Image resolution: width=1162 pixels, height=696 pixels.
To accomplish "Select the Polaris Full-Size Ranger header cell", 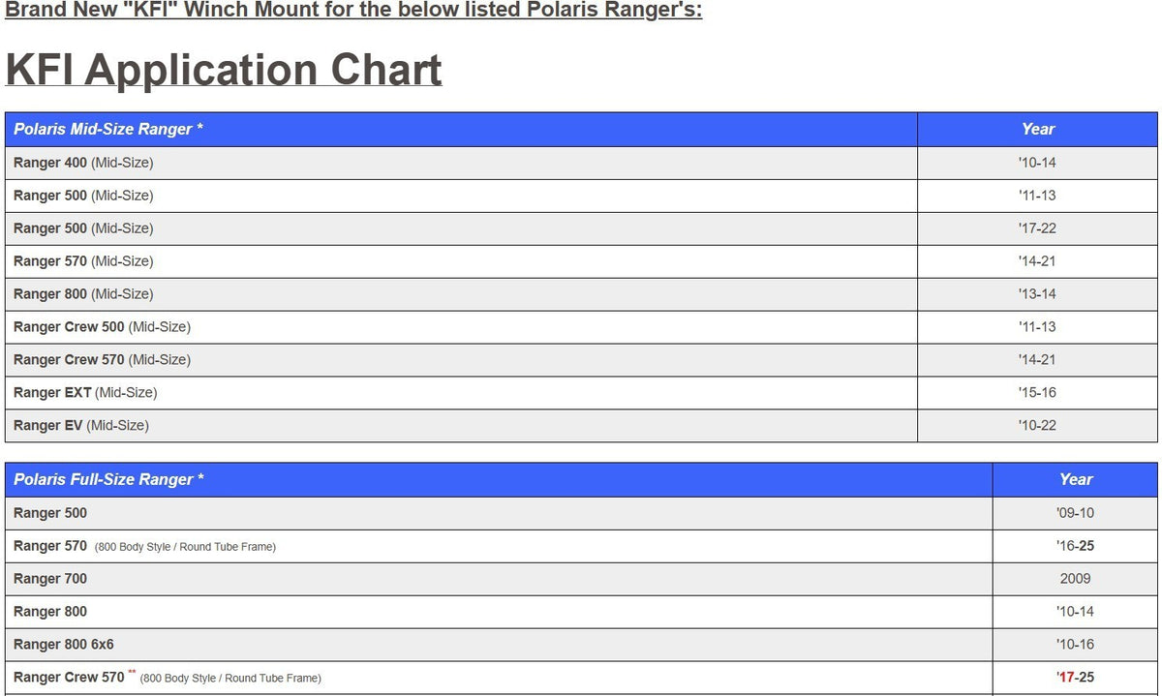I will [x=499, y=480].
